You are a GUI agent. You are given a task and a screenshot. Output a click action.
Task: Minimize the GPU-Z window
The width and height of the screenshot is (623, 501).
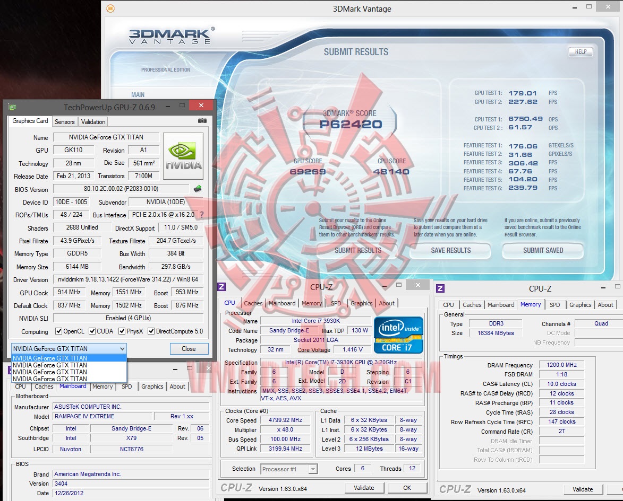point(168,106)
